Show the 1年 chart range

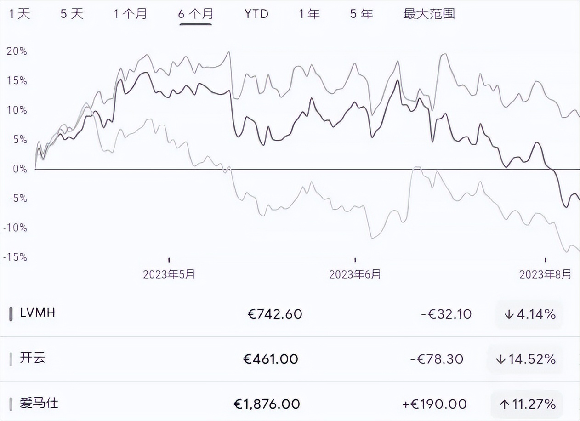point(309,14)
